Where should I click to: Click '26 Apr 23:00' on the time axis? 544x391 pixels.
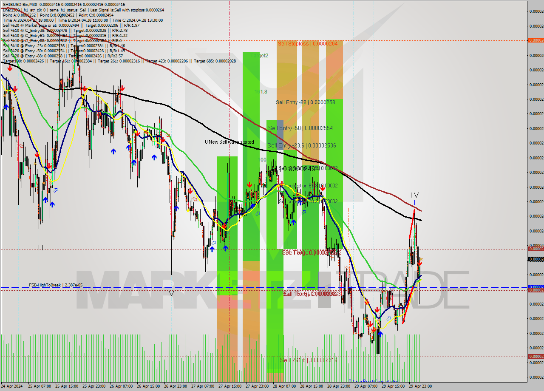point(175,386)
